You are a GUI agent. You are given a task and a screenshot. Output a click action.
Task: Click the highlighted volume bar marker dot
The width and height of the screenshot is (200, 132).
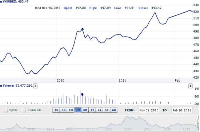point(82,94)
